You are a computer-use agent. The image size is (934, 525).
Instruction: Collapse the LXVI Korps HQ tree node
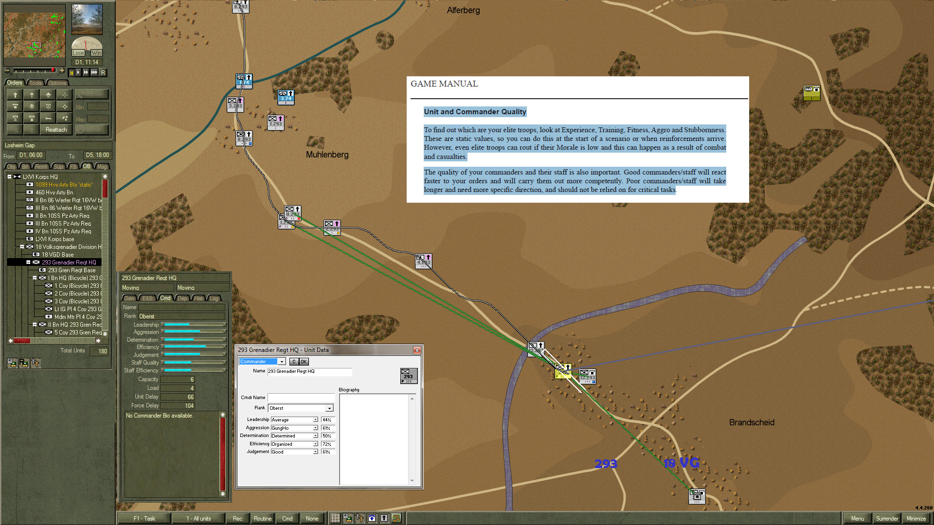(x=9, y=176)
